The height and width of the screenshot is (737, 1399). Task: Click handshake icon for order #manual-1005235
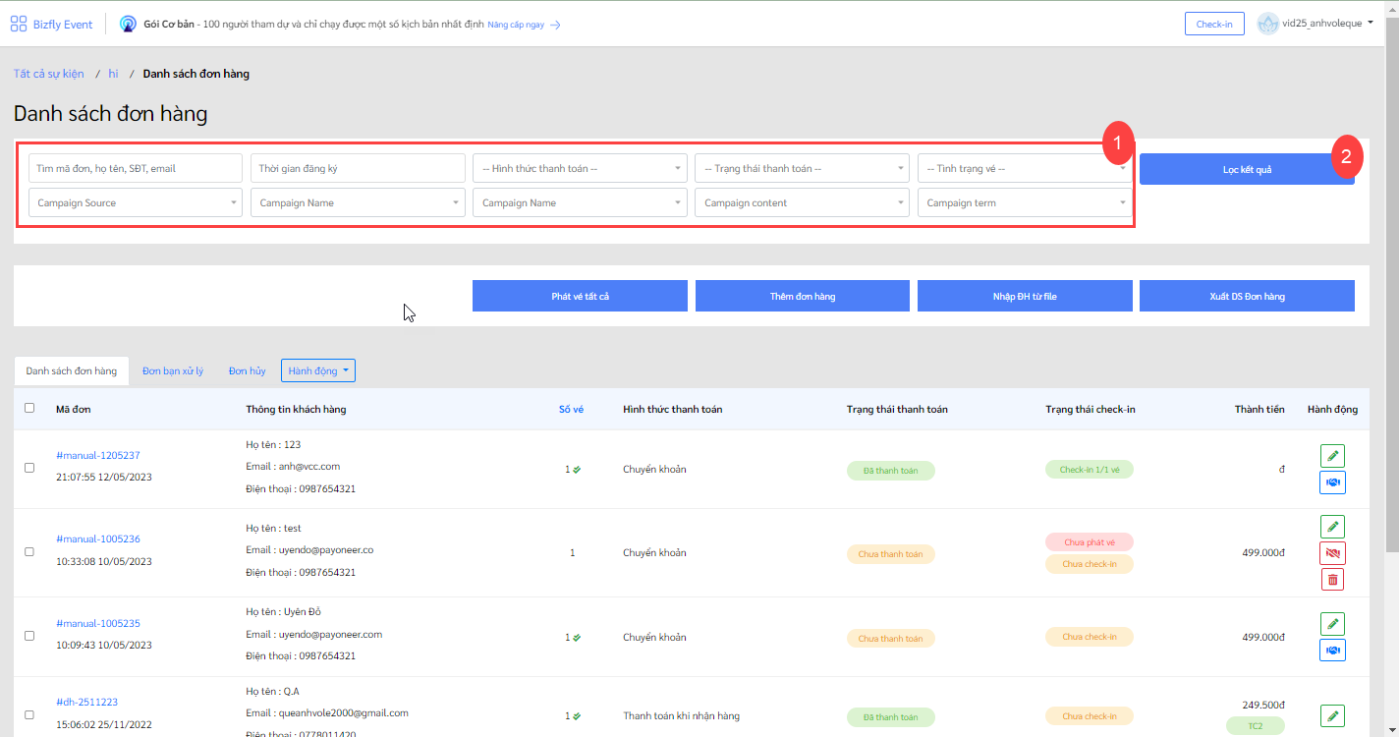pos(1332,651)
